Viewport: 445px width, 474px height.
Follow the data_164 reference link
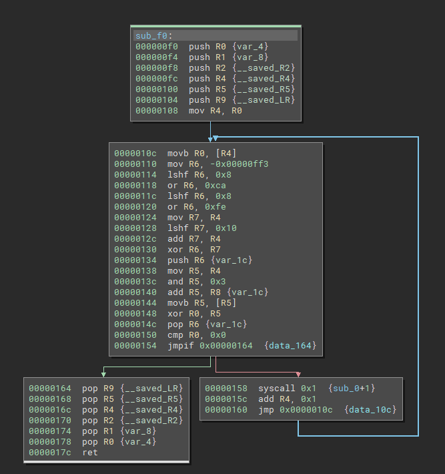tap(290, 346)
